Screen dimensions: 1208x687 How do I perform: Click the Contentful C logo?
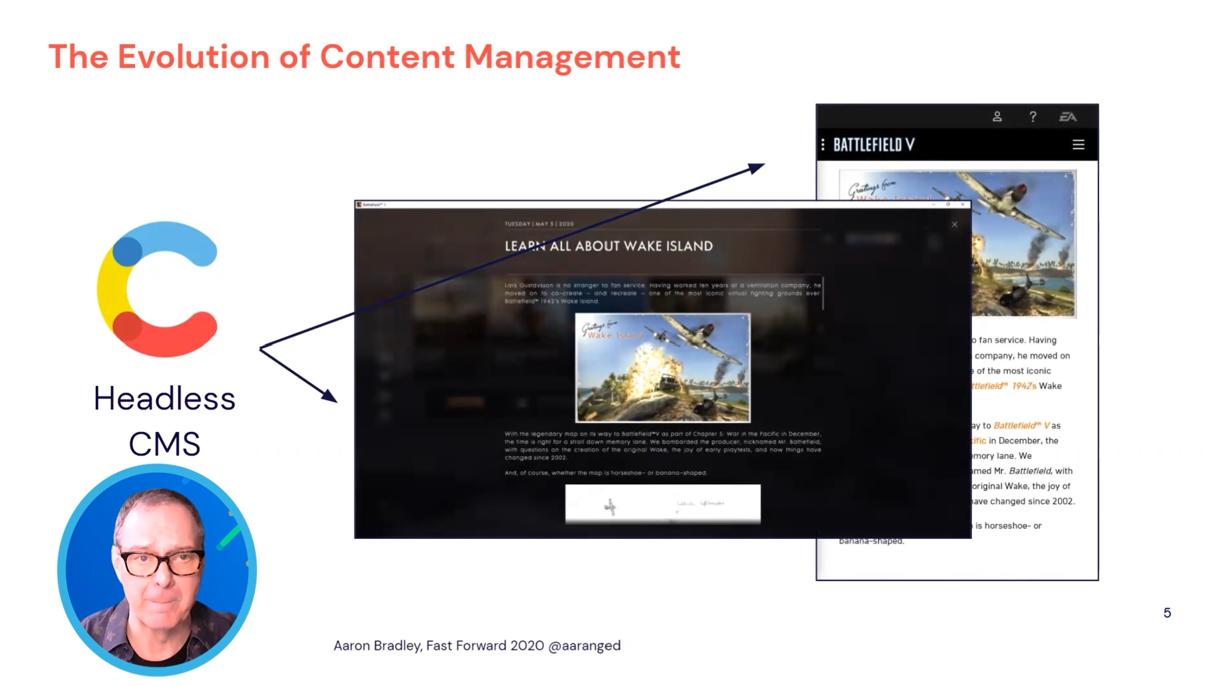[157, 289]
